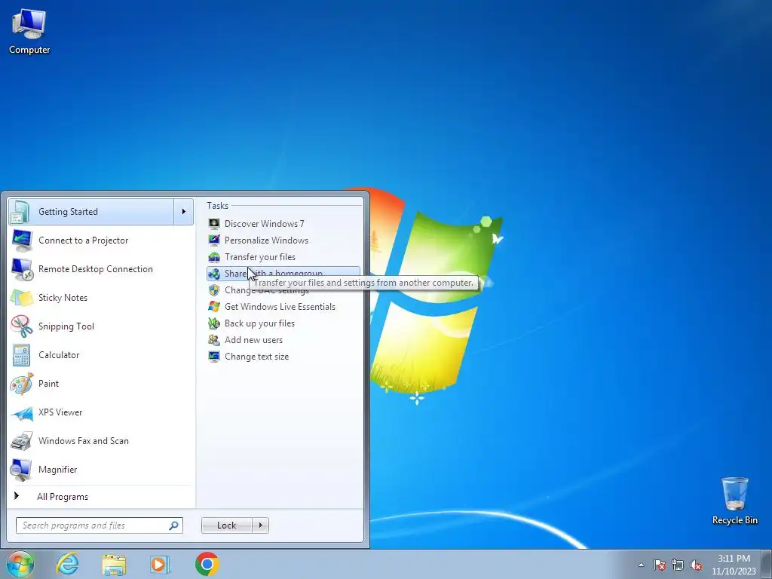Click the Calculator icon
772x579 pixels.
(x=22, y=355)
